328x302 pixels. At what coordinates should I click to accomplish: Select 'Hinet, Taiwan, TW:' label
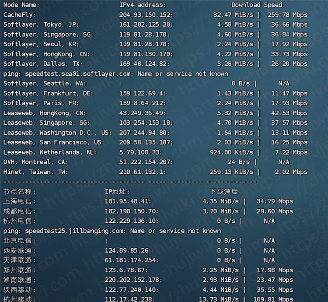pos(35,172)
